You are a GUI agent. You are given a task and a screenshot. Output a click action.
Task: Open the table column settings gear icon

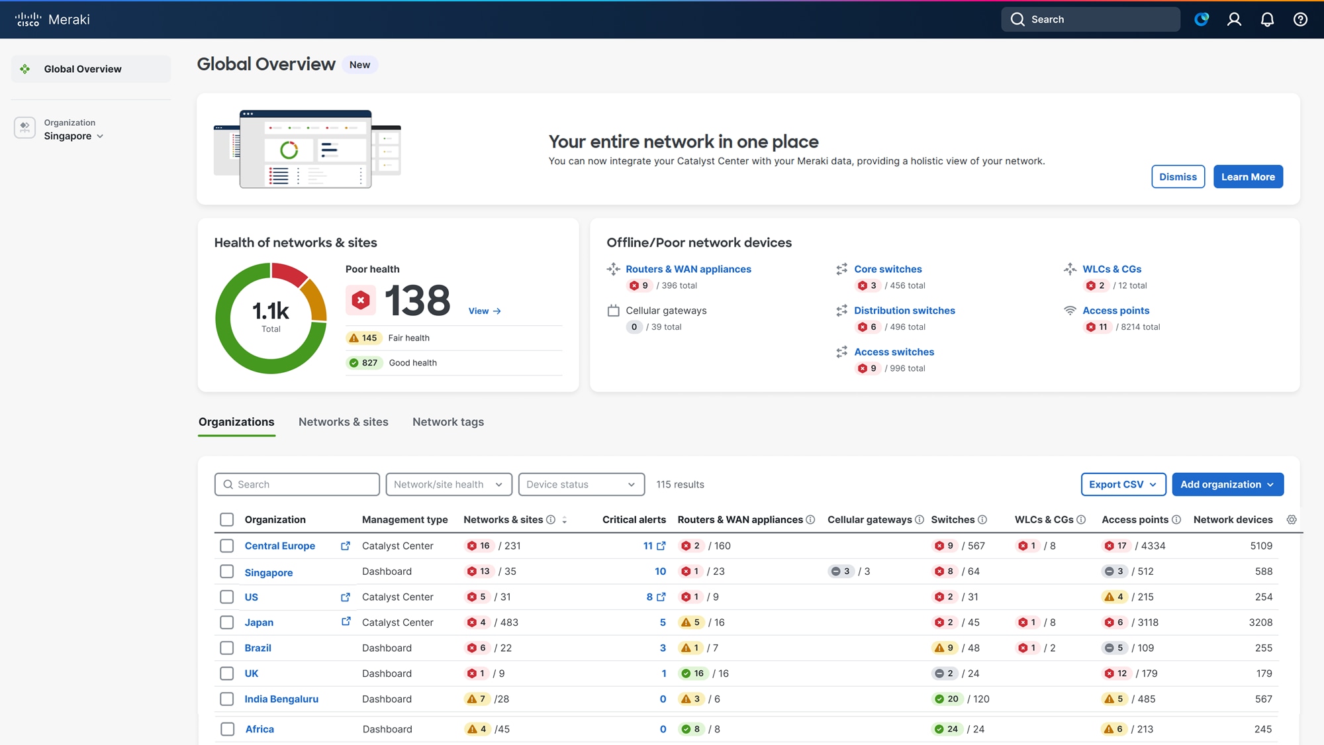coord(1292,519)
